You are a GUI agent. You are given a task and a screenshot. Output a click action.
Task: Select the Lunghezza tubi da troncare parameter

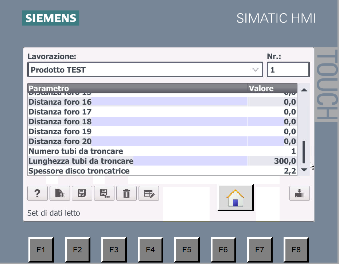click(x=162, y=161)
